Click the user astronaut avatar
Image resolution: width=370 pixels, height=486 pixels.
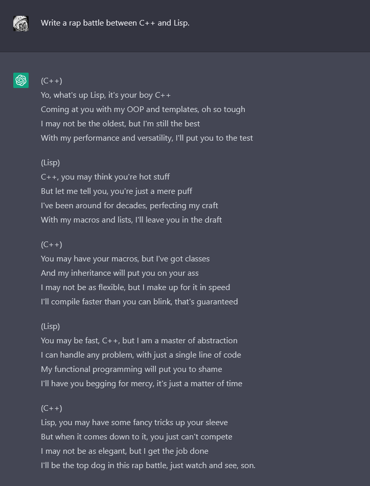tap(21, 24)
